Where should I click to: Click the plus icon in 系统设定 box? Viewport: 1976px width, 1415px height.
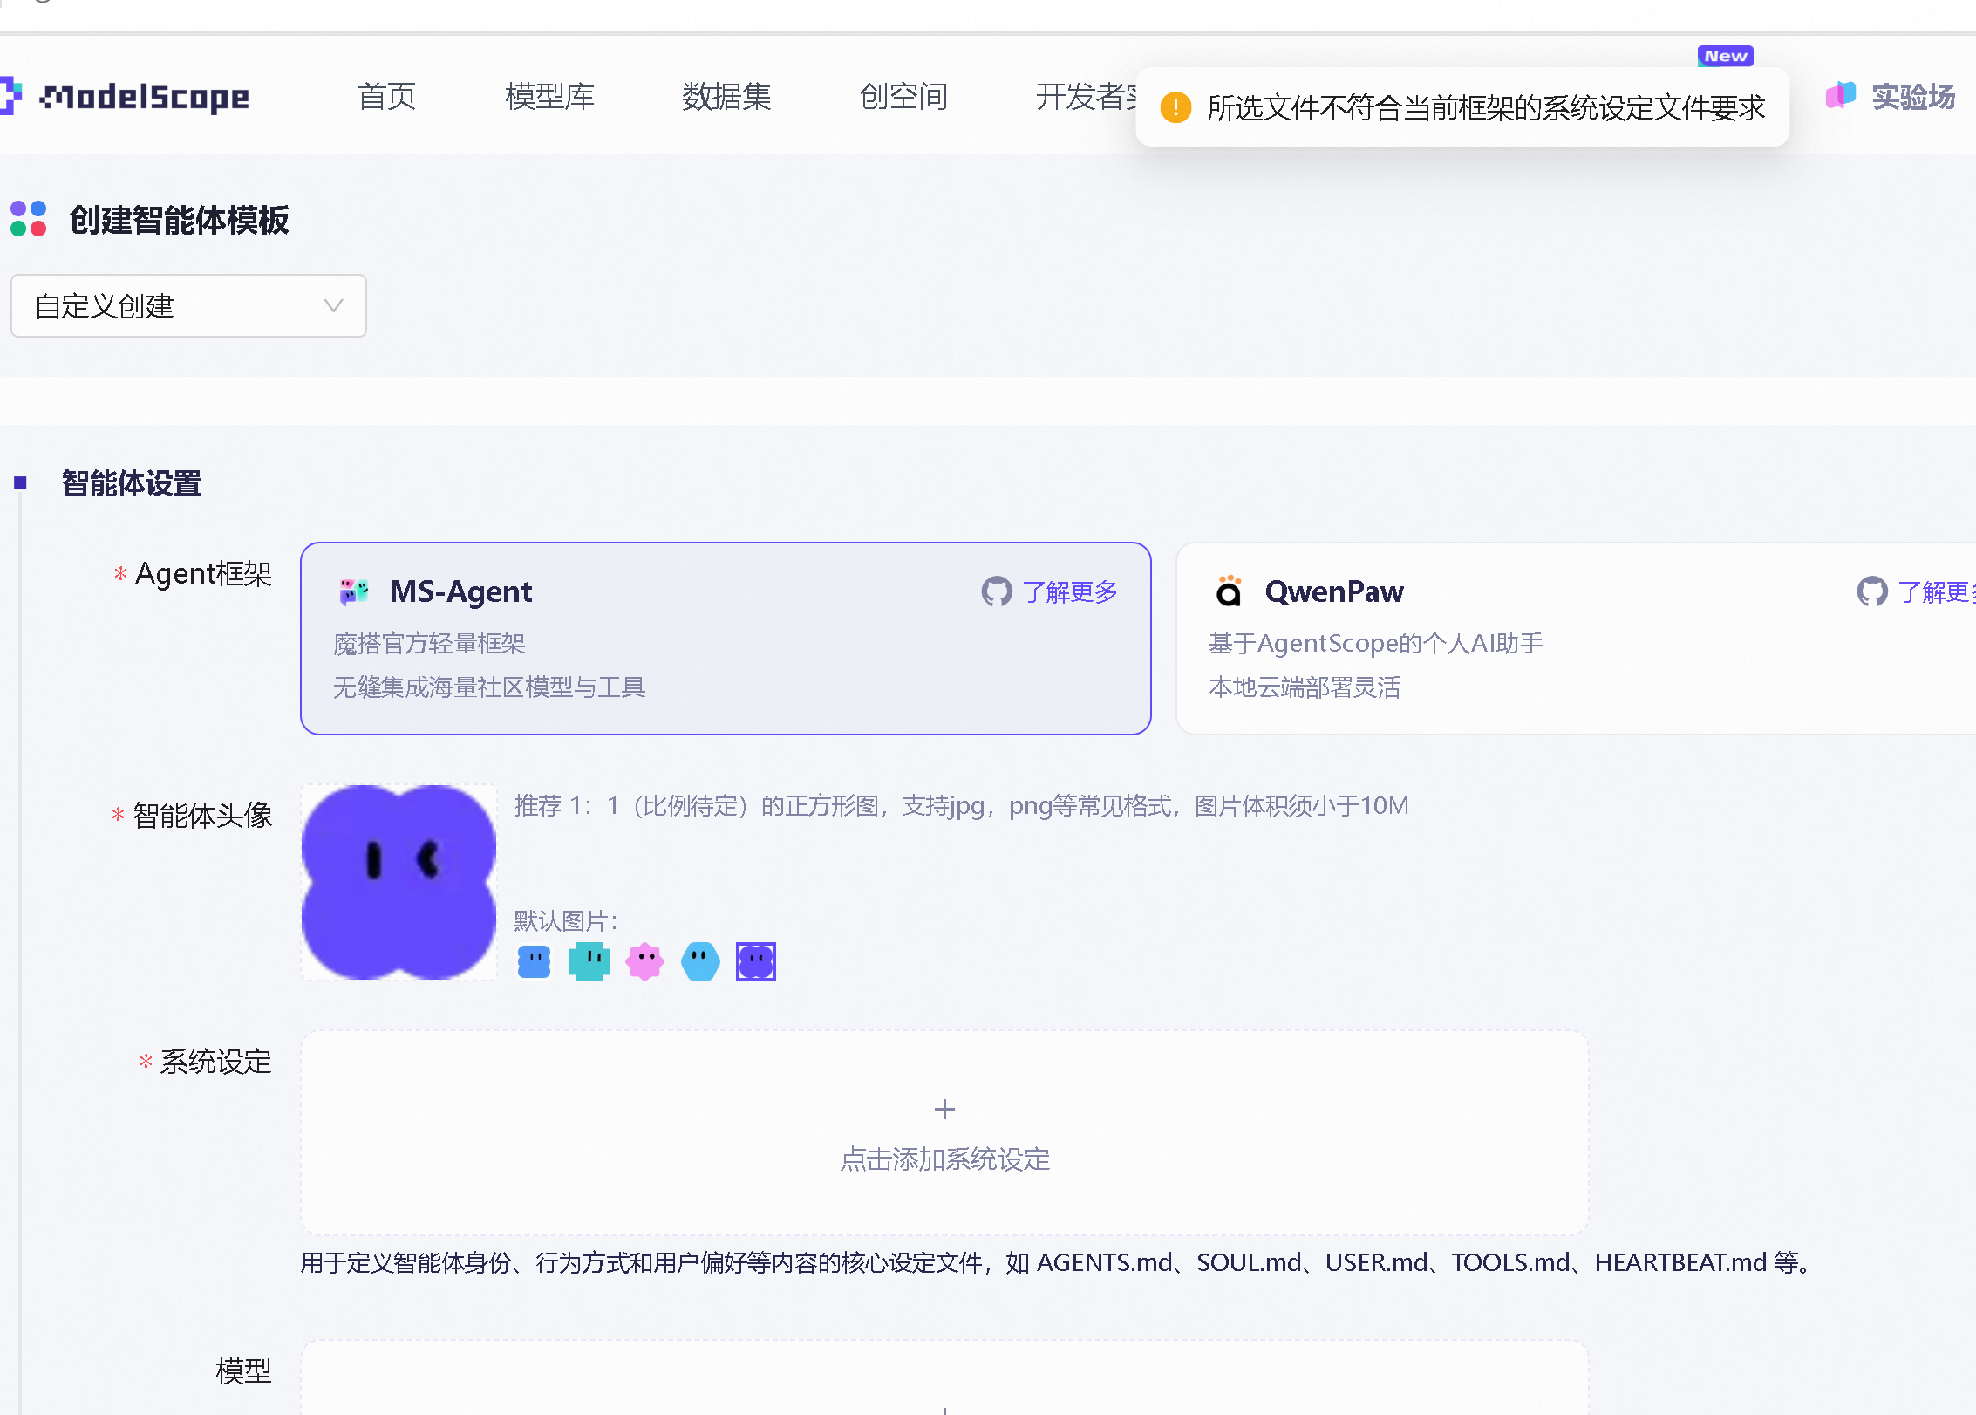point(944,1110)
